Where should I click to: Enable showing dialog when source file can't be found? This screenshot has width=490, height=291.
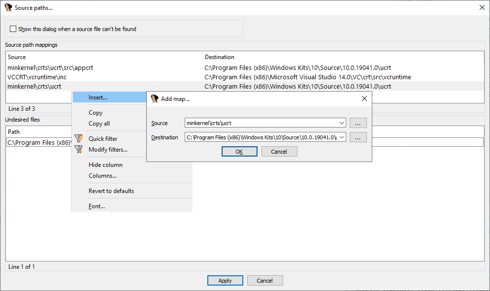[x=13, y=29]
